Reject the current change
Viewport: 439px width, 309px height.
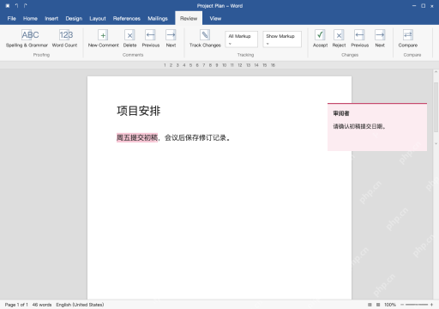point(339,39)
